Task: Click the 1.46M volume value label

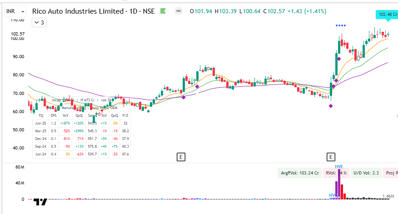Action: click(388, 196)
